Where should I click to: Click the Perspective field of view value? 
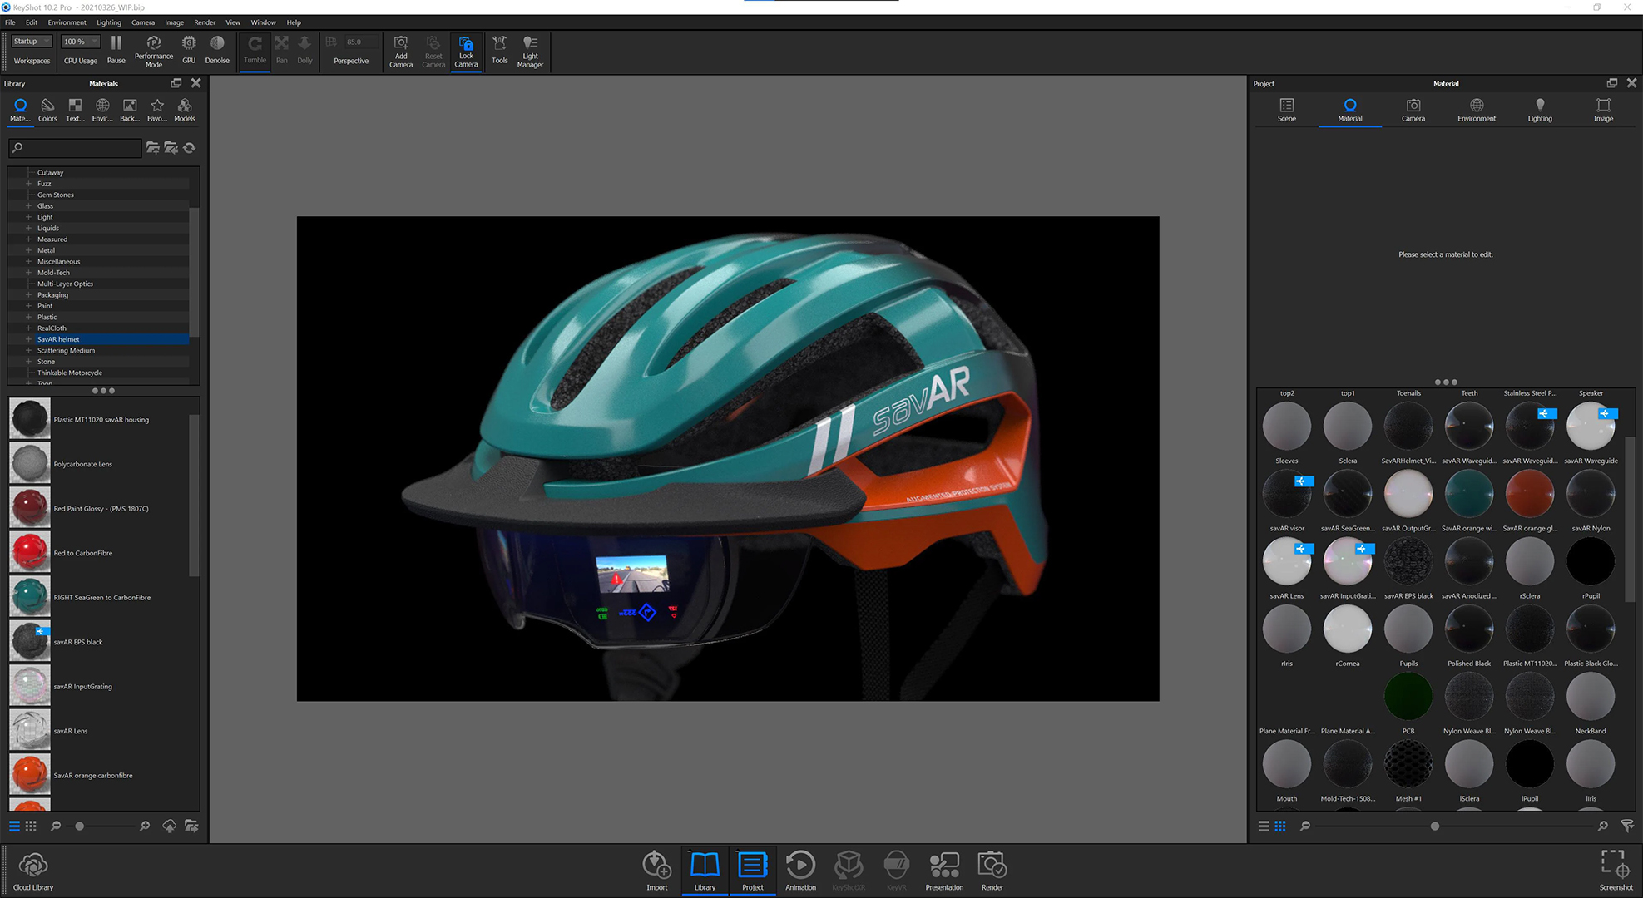pyautogui.click(x=359, y=42)
